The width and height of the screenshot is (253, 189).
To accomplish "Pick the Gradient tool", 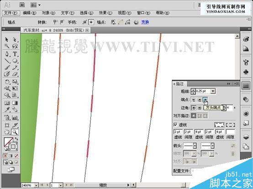I will pyautogui.click(x=15, y=103).
